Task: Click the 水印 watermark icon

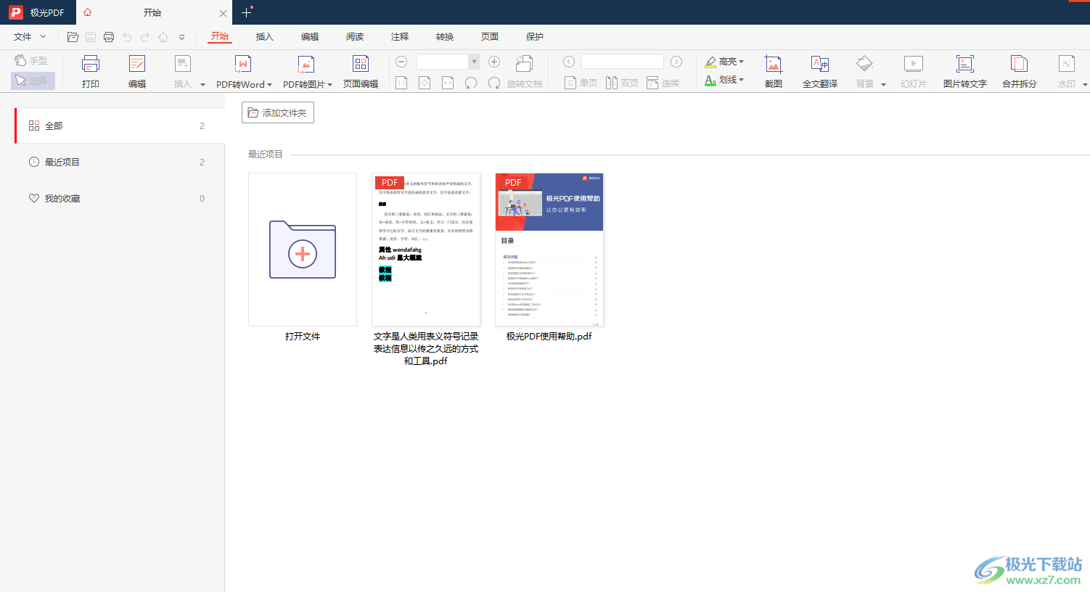Action: pyautogui.click(x=1066, y=64)
